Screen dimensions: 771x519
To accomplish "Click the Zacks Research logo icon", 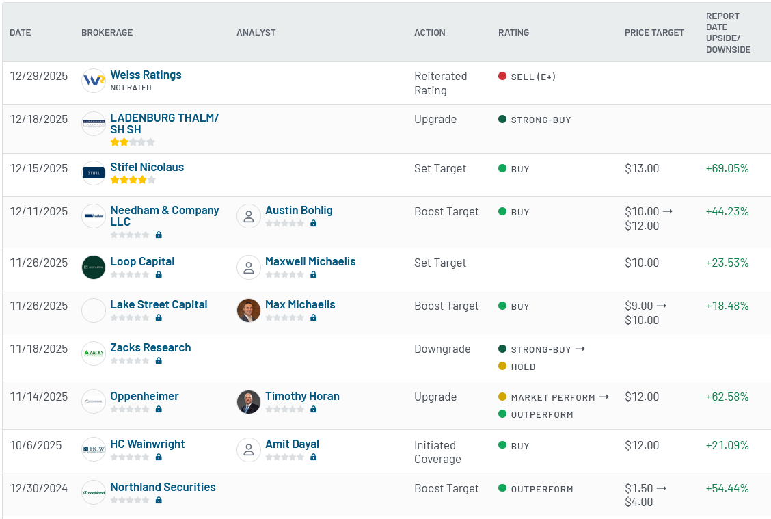I will [94, 354].
